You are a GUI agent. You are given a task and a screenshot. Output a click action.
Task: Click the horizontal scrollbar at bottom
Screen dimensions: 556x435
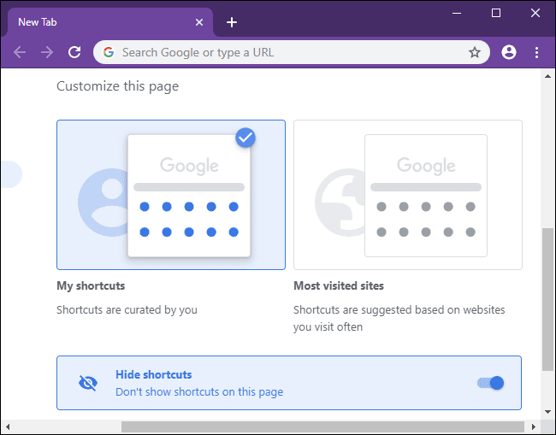click(x=321, y=426)
